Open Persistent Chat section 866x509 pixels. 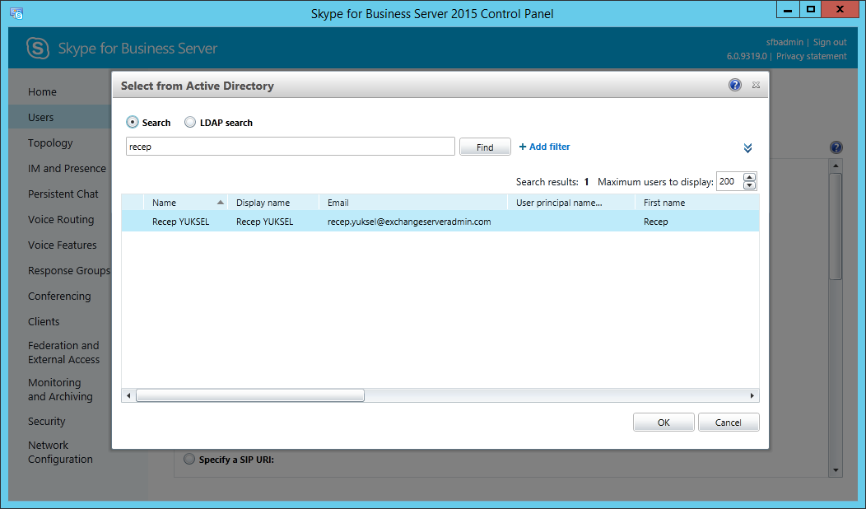[x=63, y=194]
